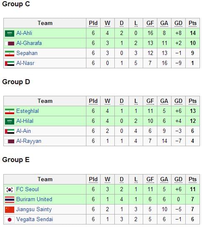Click the South Korea flag beside FC Seoul

click(10, 190)
